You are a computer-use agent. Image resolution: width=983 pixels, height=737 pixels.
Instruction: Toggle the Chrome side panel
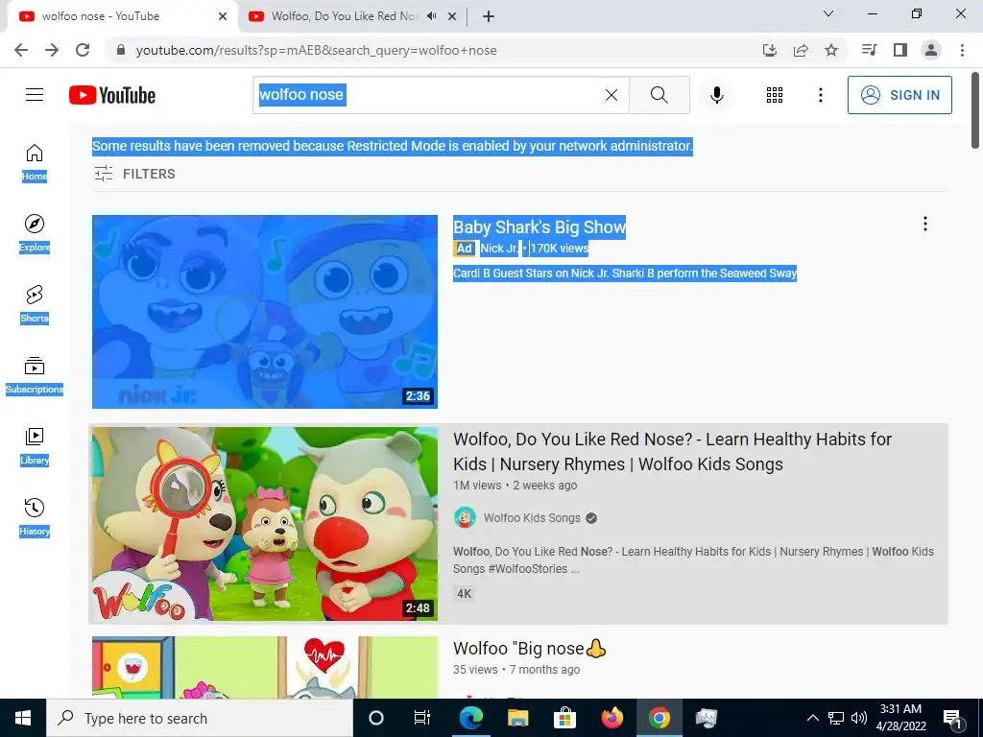pyautogui.click(x=900, y=50)
